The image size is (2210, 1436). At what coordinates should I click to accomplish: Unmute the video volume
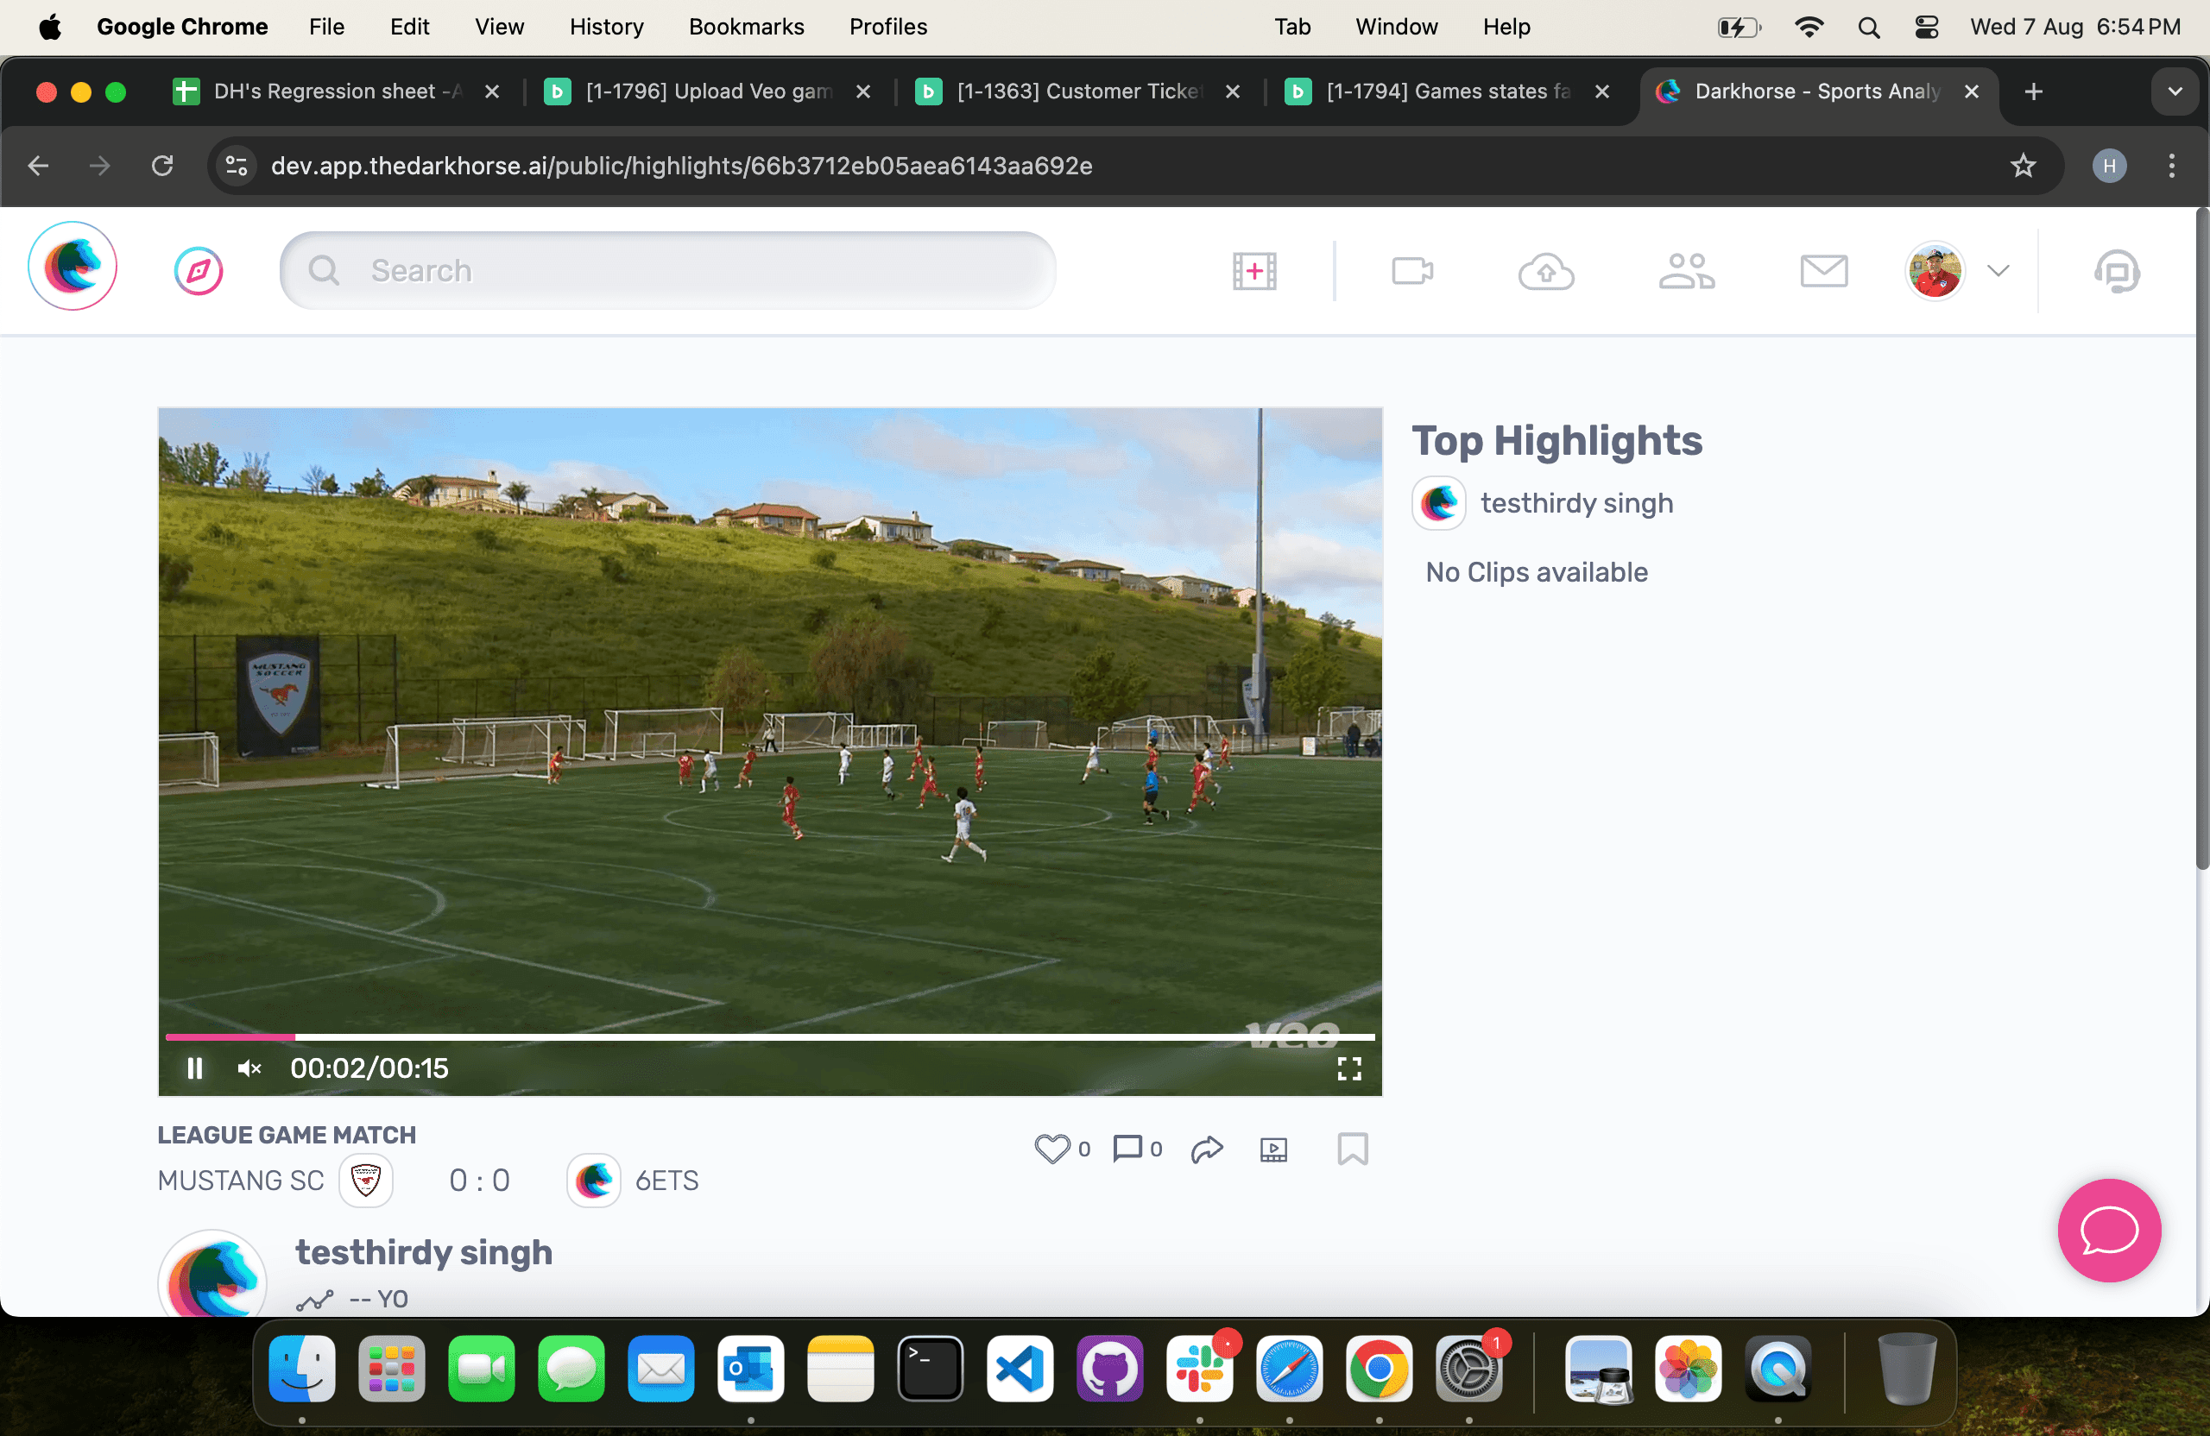249,1068
